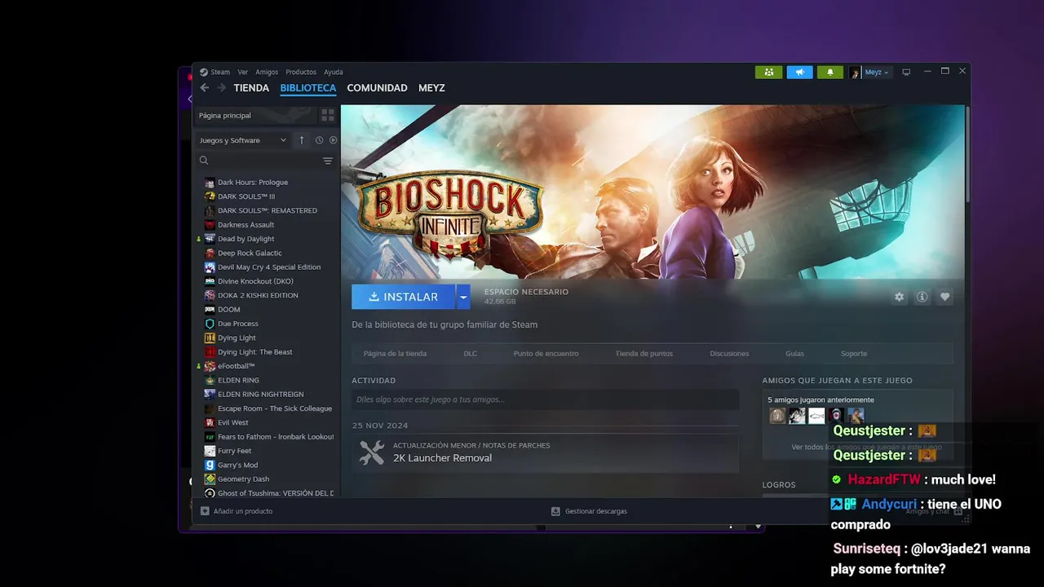Open the Ver menu
The width and height of the screenshot is (1044, 587).
click(243, 72)
